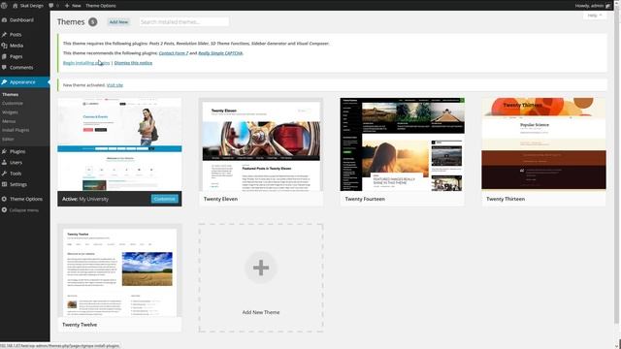The image size is (621, 349).
Task: Click the Collapse menu arrow icon
Action: 4,210
